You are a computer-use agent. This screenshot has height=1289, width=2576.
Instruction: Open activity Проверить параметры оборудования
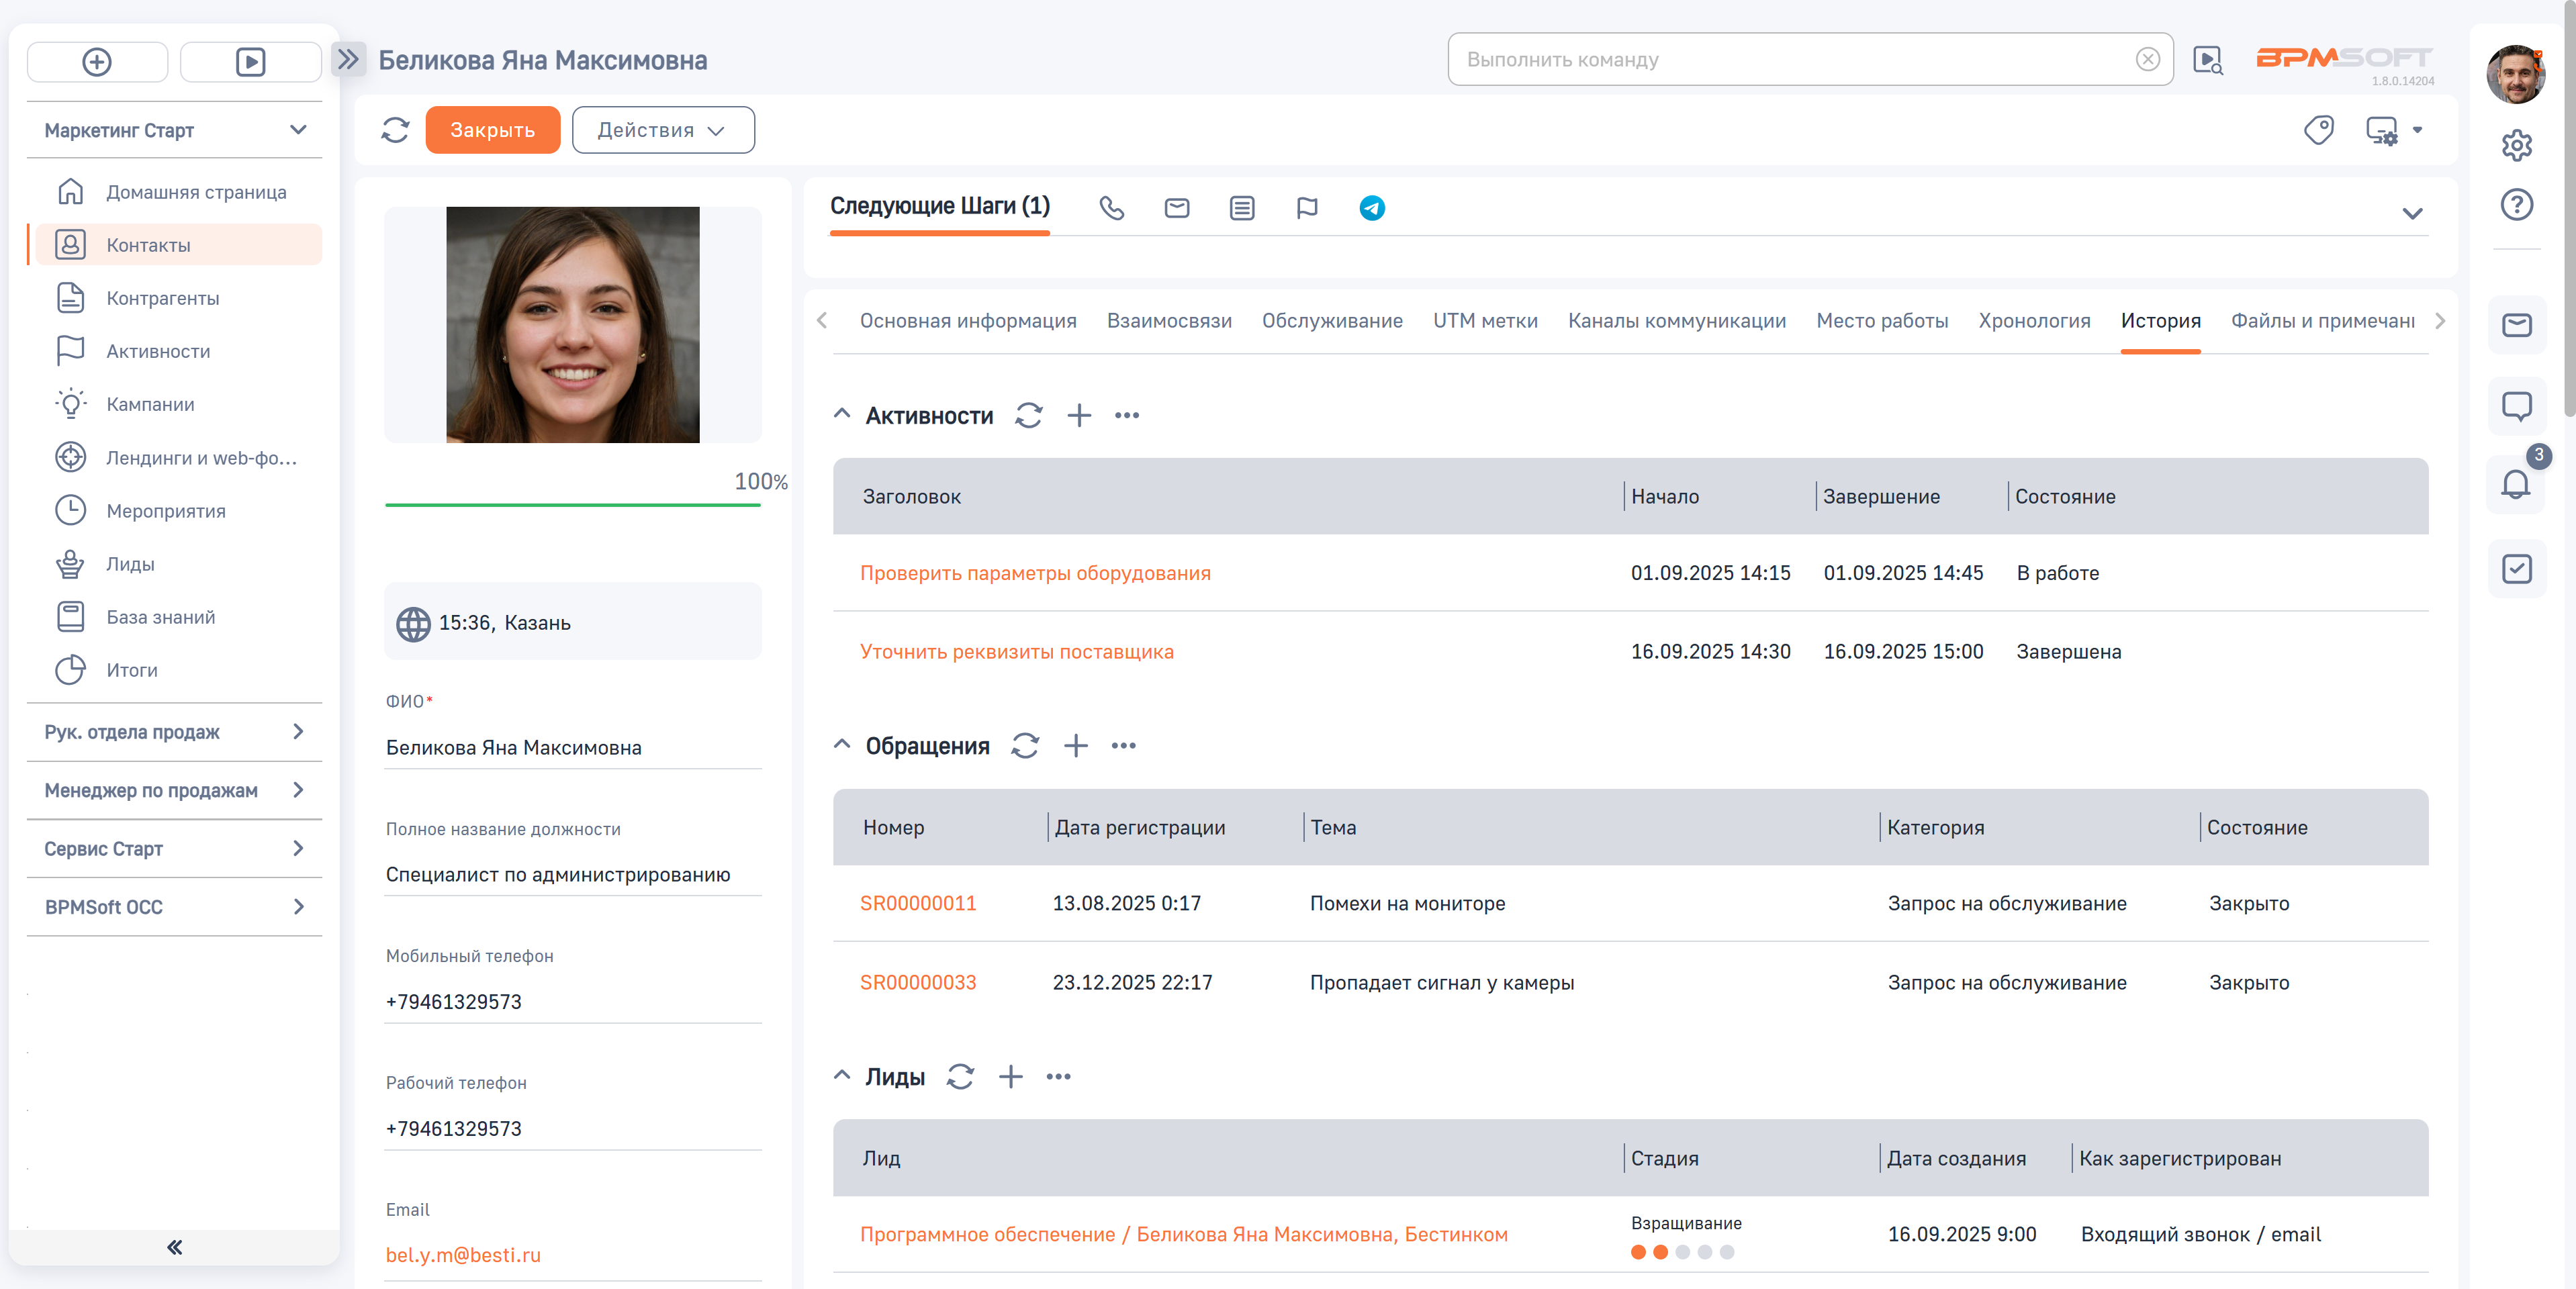[1035, 573]
